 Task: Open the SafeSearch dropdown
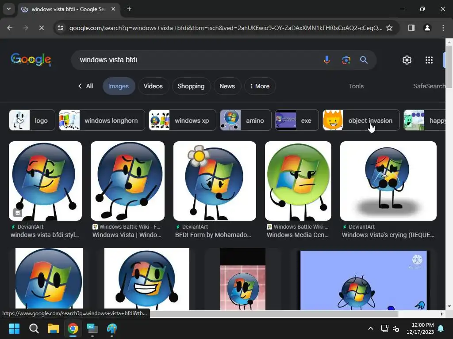pos(429,86)
